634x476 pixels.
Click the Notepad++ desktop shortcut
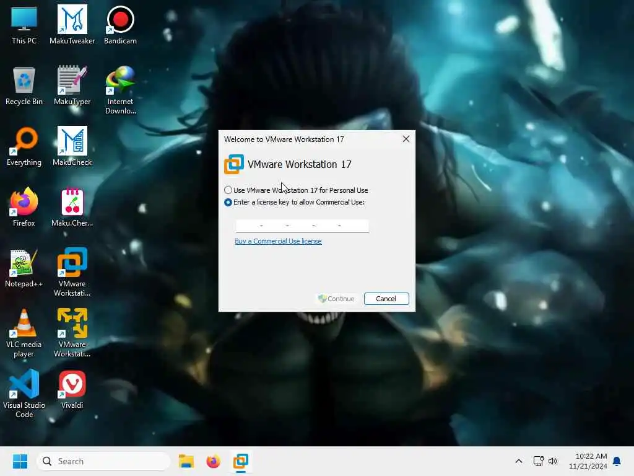click(x=24, y=268)
